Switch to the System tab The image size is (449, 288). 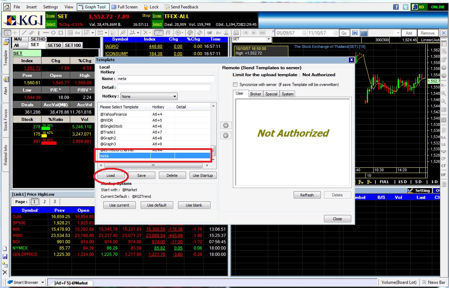pyautogui.click(x=287, y=94)
